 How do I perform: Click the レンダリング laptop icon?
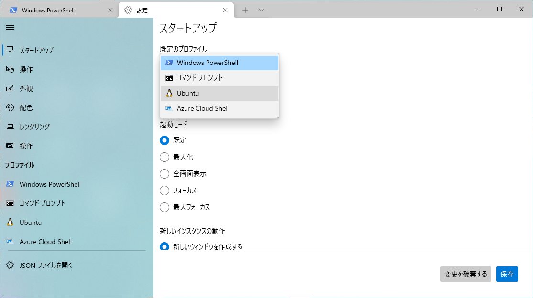tap(10, 127)
